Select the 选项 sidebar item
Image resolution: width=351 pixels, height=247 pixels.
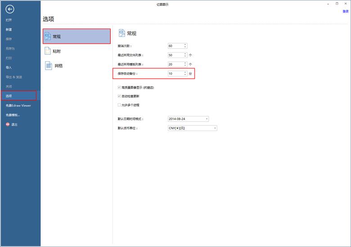click(9, 96)
